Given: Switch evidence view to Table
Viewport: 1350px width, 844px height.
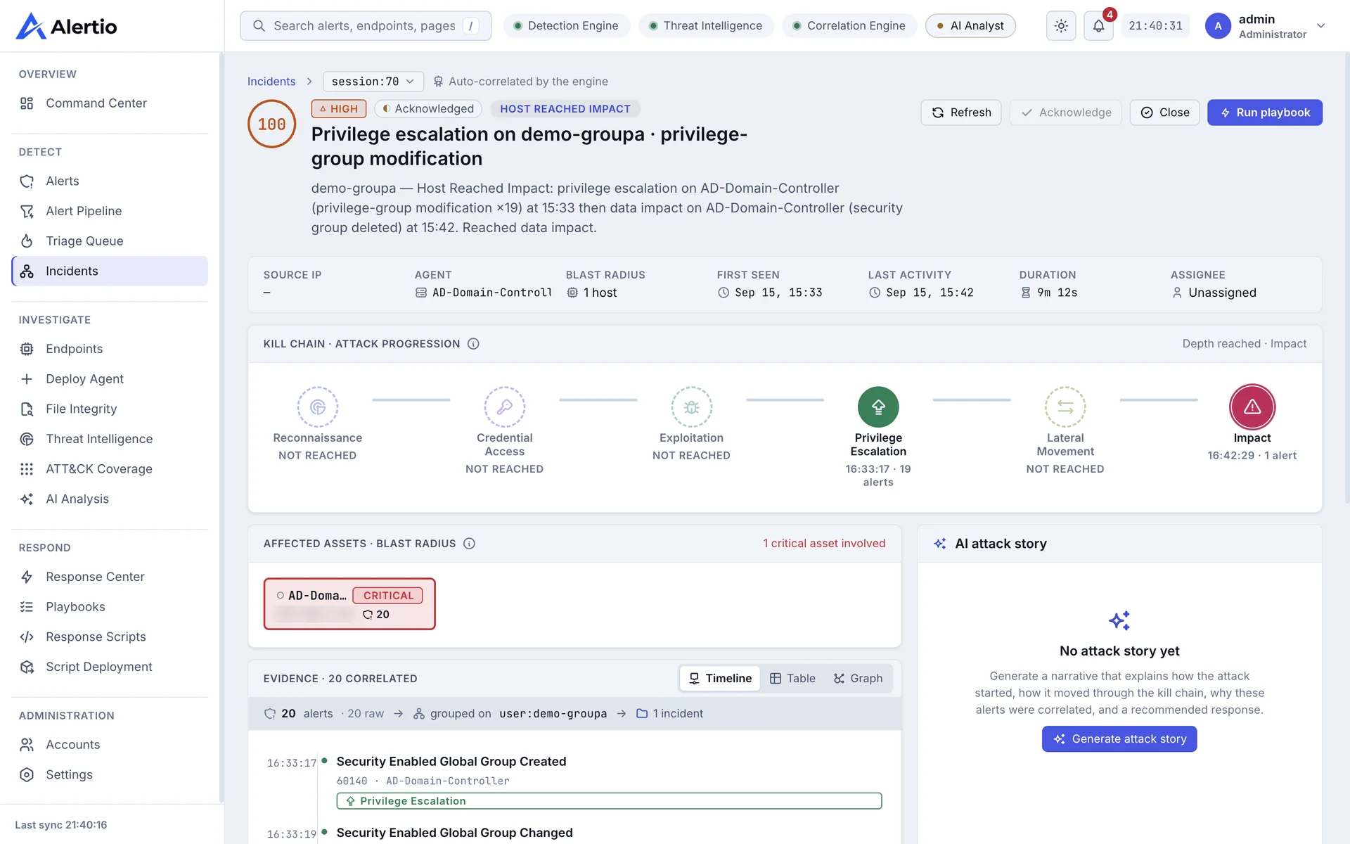Looking at the screenshot, I should tap(792, 679).
